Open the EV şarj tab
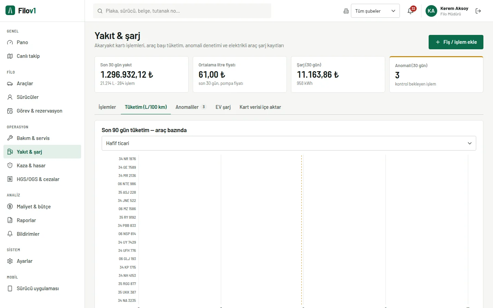The image size is (493, 308). (x=223, y=107)
